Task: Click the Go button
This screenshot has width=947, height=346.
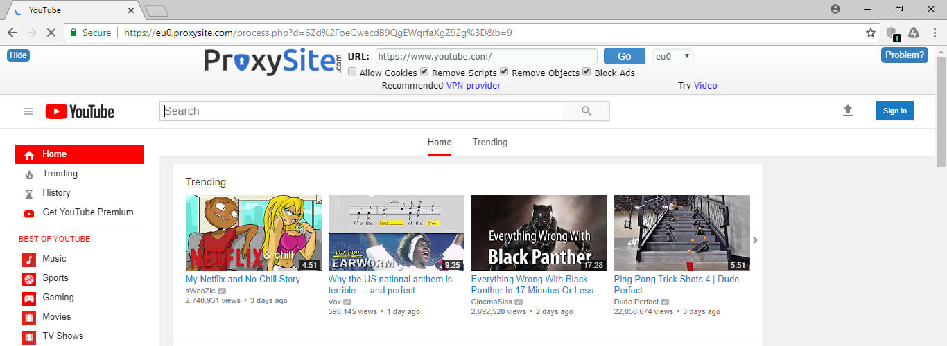Action: tap(624, 56)
